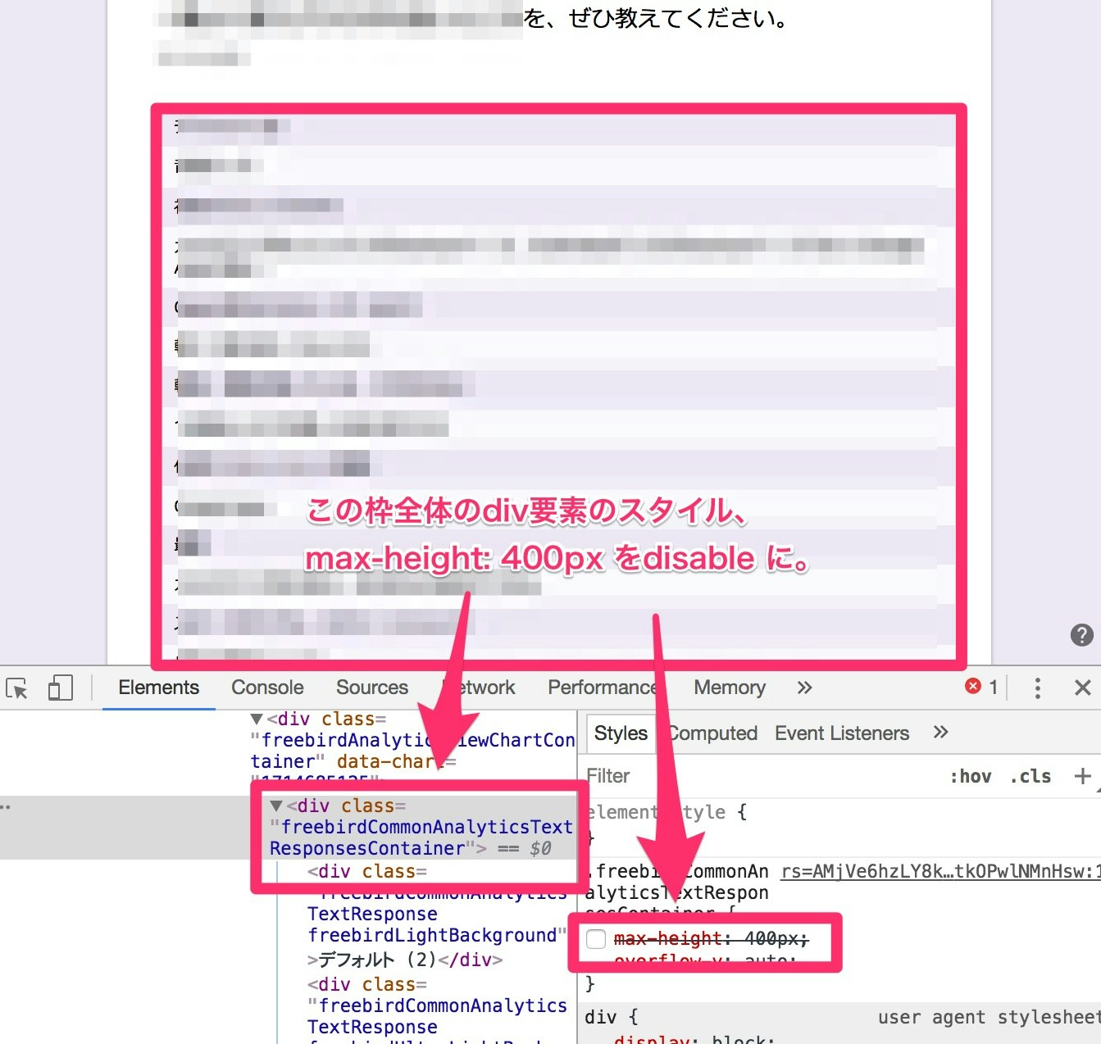Open DevTools three-dot customize menu

coord(1037,688)
